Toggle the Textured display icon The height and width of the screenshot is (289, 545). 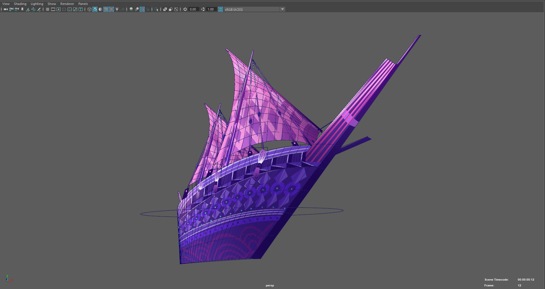tap(111, 9)
